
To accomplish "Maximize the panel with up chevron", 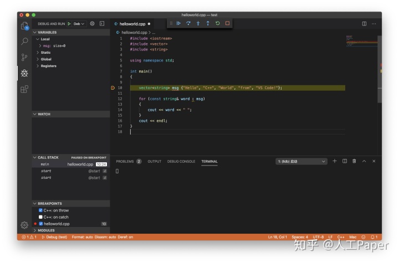I will (364, 161).
